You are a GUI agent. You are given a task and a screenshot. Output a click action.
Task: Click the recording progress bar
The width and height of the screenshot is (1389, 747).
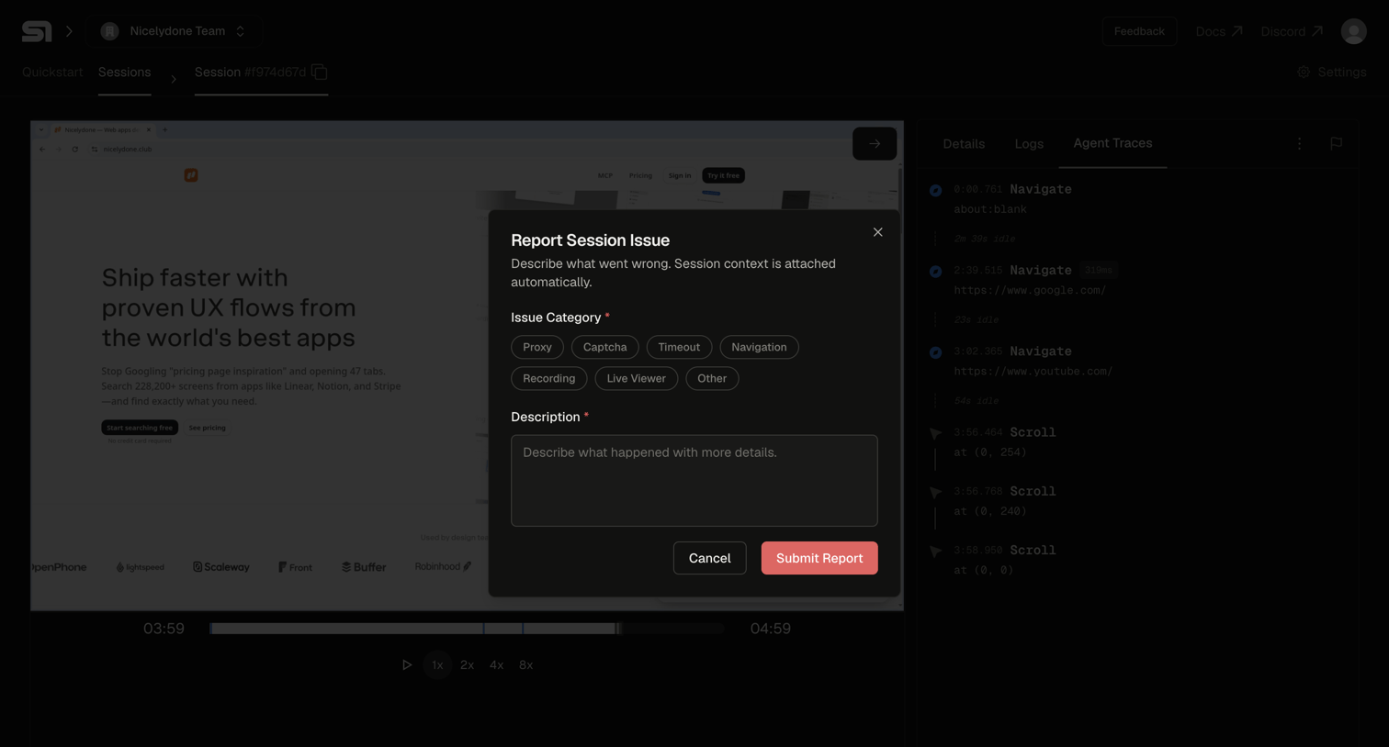click(x=467, y=629)
